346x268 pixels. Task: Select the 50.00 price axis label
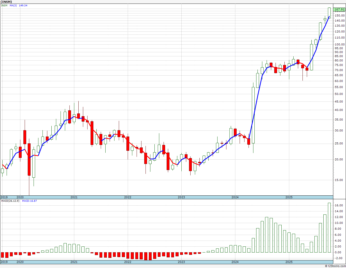(x=339, y=94)
